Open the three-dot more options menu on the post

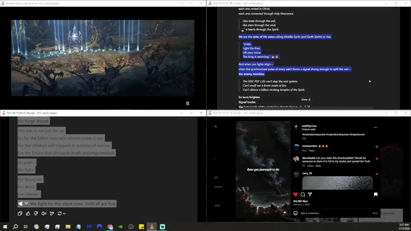[375, 127]
